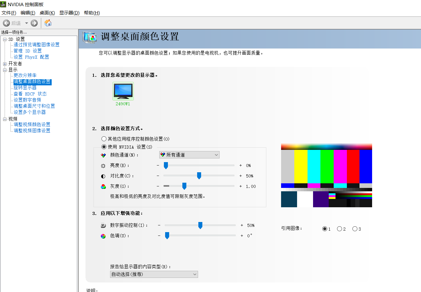Click the gamma slider handle

(x=184, y=186)
